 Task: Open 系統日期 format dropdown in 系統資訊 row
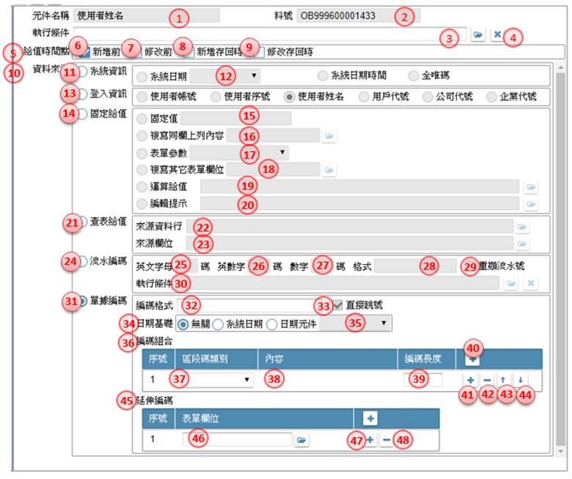225,76
